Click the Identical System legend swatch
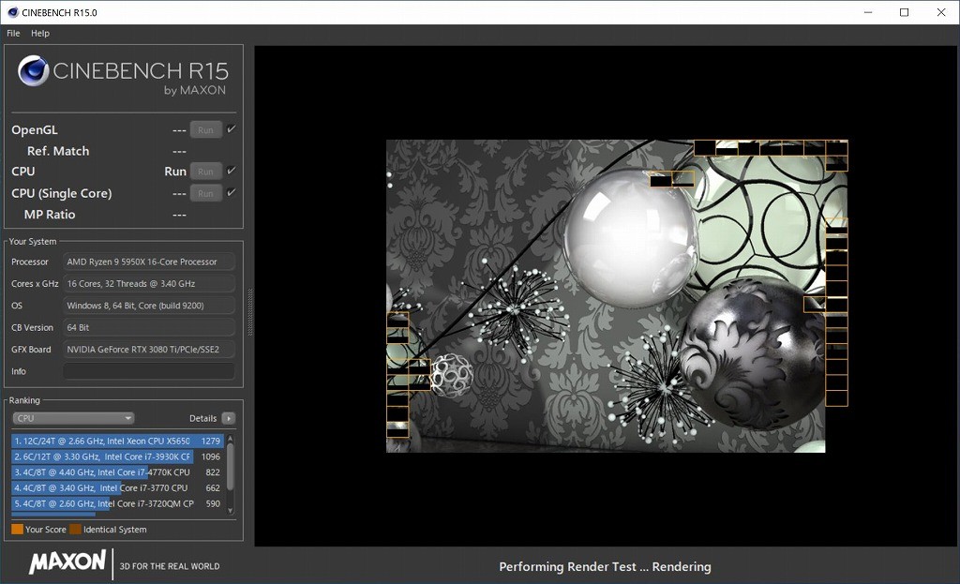This screenshot has width=960, height=584. pos(75,530)
